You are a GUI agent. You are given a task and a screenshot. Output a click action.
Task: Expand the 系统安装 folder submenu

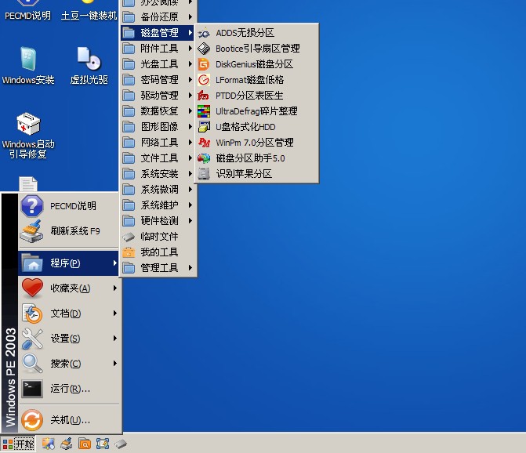coord(158,174)
